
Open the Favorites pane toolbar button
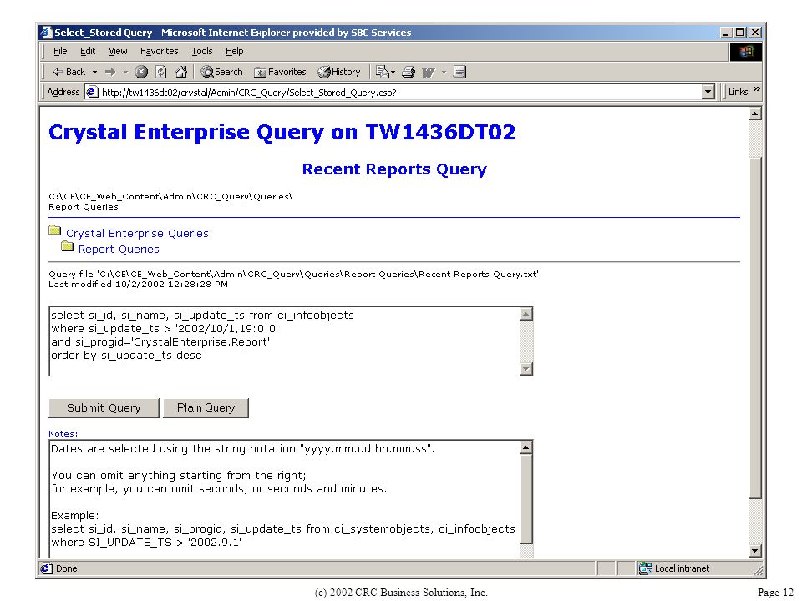[280, 72]
